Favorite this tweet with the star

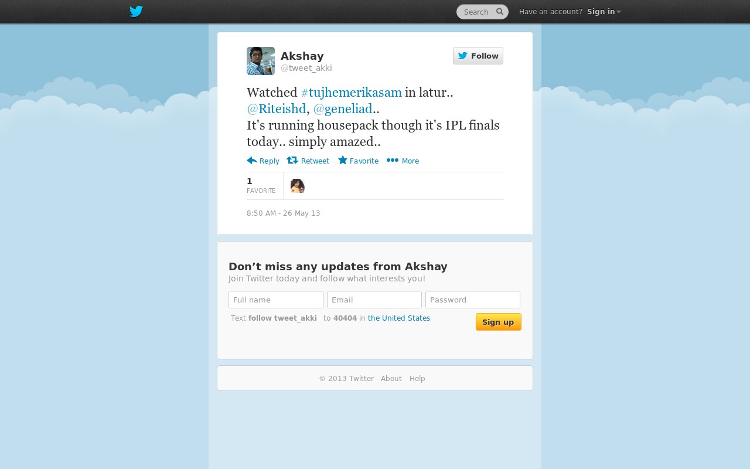[358, 161]
